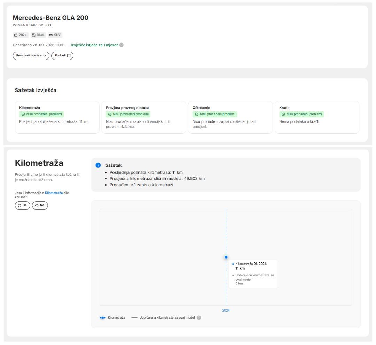Click the 11 km value in chart tooltip
Image resolution: width=376 pixels, height=345 pixels.
tap(240, 268)
